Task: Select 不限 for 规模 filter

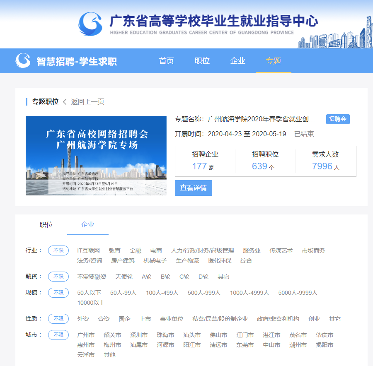Action: [58, 293]
